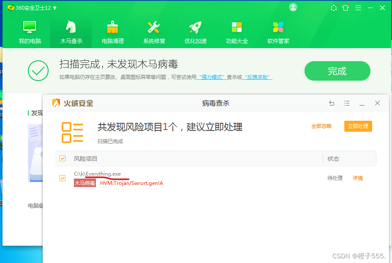392x263 pixels.
Task: Click the 状态 column header
Action: [333, 159]
